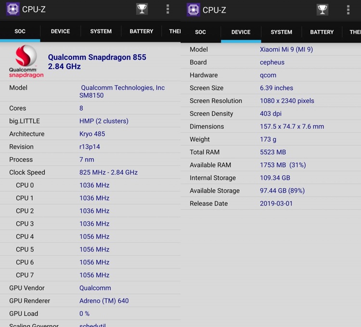Open three-dot overflow menu in right screen
Viewport: 361px width, 327px height.
(x=348, y=10)
